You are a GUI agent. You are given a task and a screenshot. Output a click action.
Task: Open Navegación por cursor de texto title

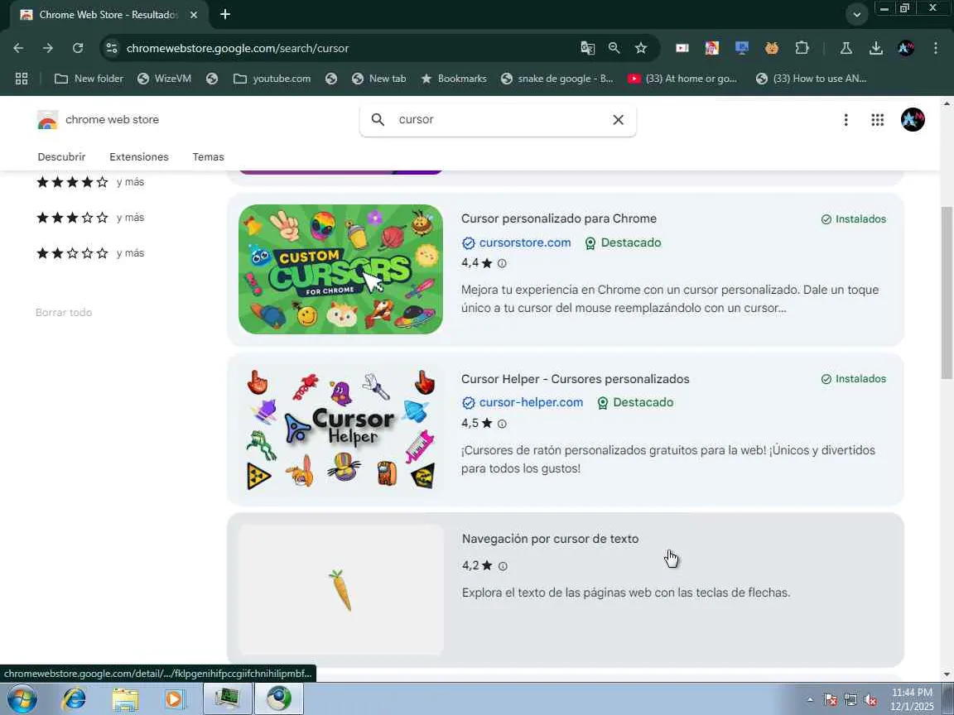click(x=550, y=539)
